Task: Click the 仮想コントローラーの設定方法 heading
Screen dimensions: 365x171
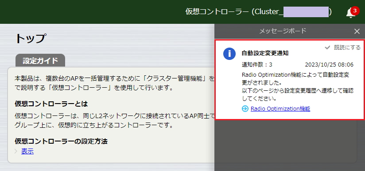Action: [61, 141]
